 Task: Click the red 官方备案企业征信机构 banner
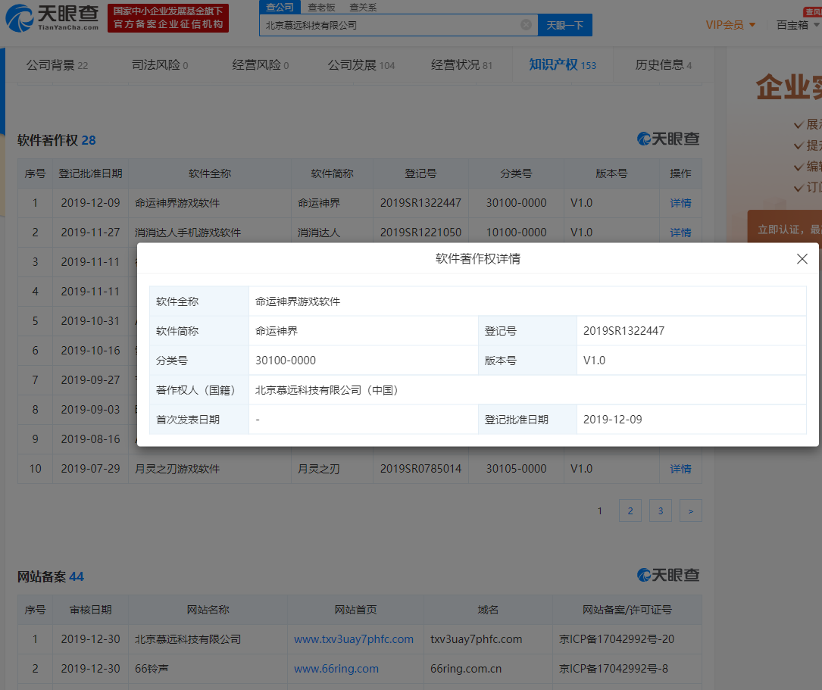[168, 18]
